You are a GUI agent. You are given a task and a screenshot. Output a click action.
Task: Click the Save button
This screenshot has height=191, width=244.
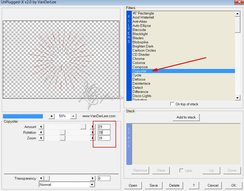154,185
